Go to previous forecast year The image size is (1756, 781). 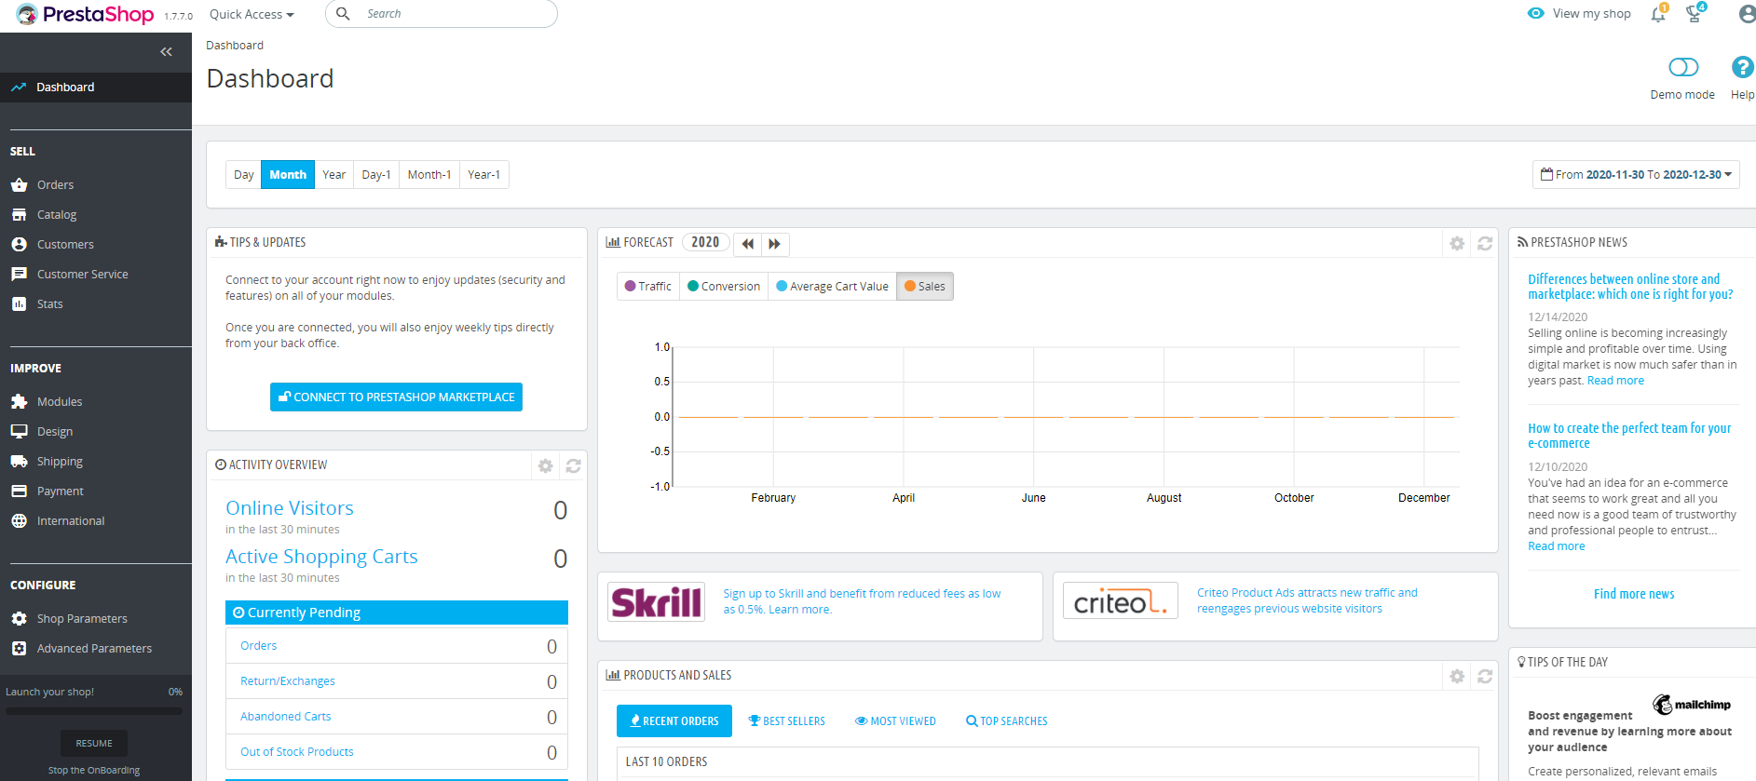click(x=748, y=244)
